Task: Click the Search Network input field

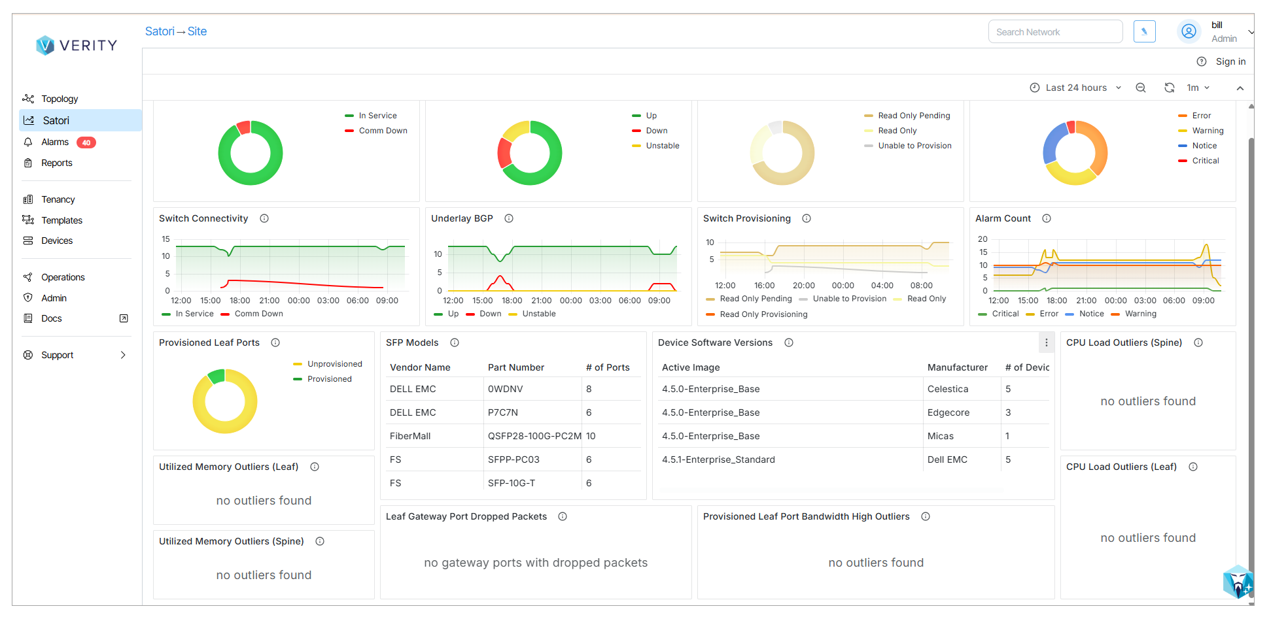Action: pyautogui.click(x=1054, y=31)
